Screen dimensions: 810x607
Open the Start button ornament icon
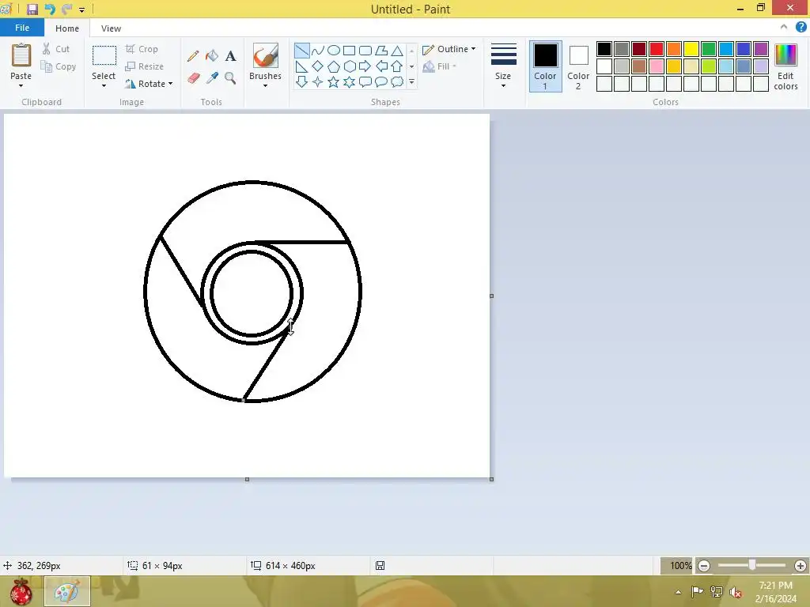click(21, 591)
